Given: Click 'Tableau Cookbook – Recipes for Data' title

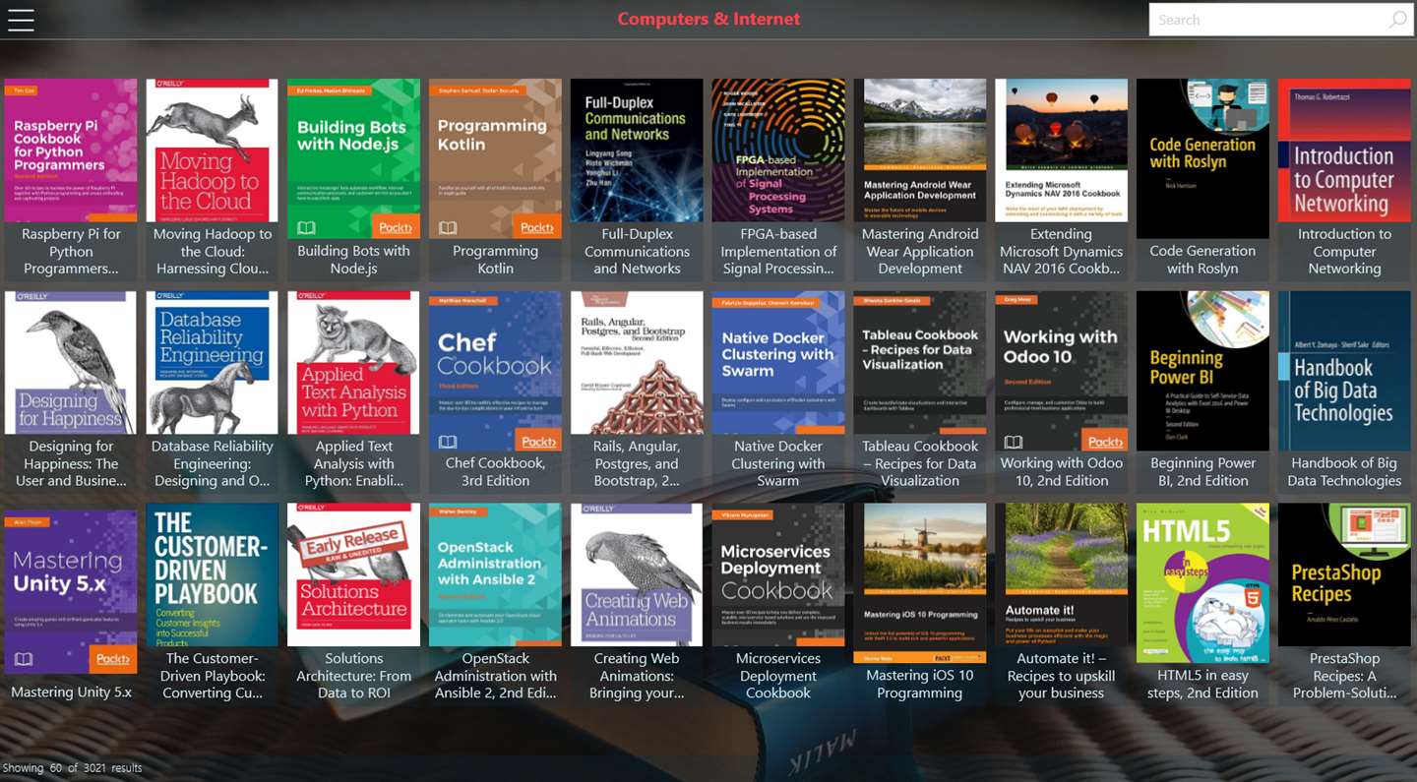Looking at the screenshot, I should pos(920,464).
